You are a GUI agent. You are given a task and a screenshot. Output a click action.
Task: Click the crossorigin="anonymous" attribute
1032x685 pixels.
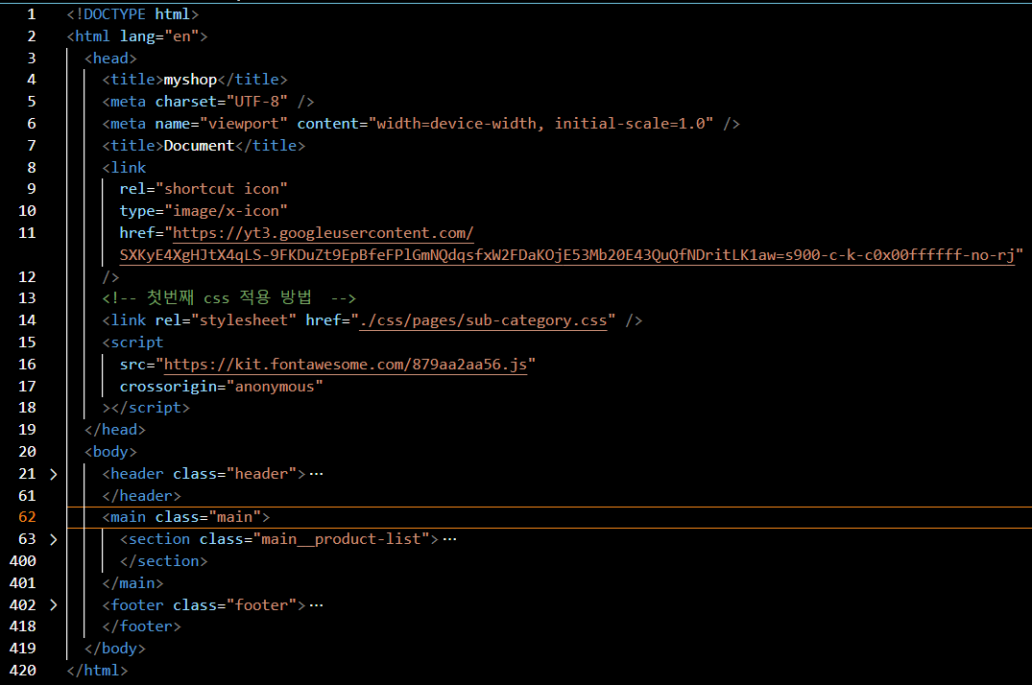point(221,387)
